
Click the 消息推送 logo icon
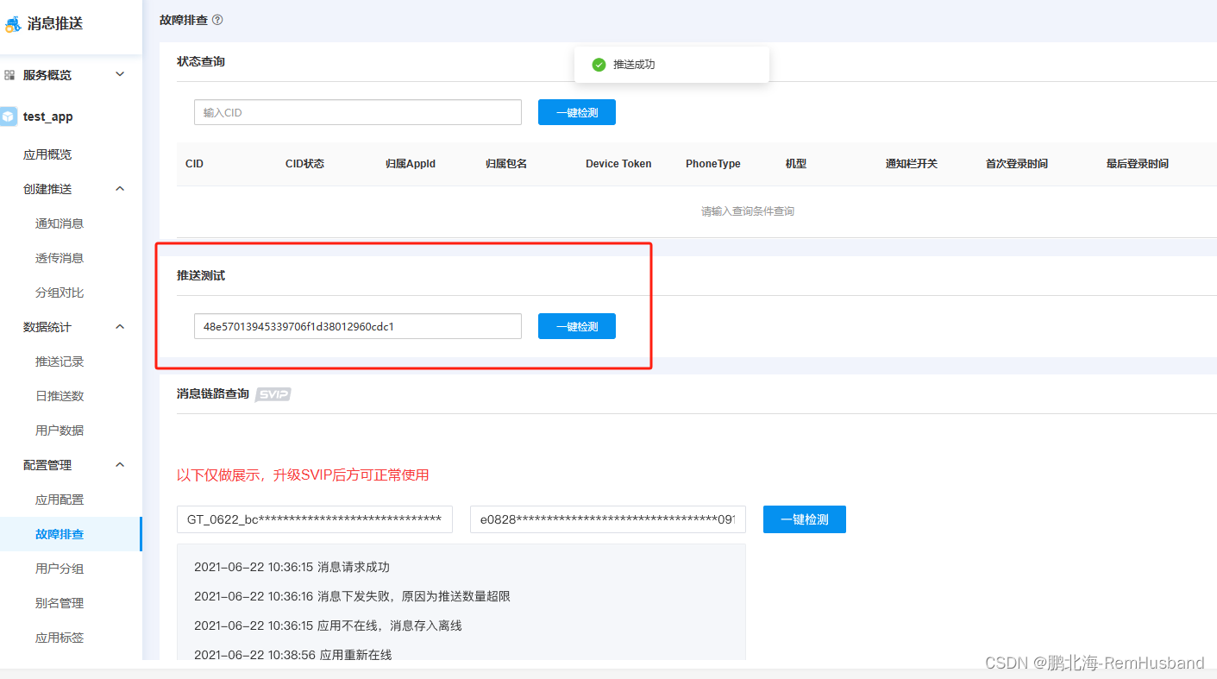coord(13,23)
